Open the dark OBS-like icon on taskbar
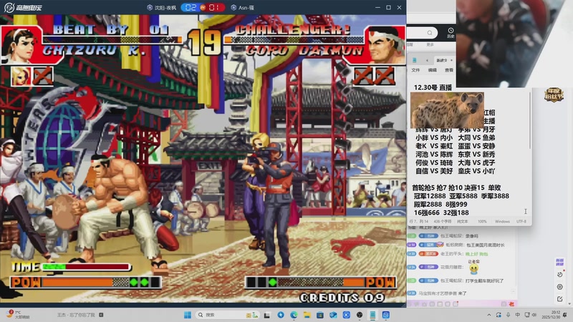This screenshot has height=322, width=573. [x=360, y=315]
